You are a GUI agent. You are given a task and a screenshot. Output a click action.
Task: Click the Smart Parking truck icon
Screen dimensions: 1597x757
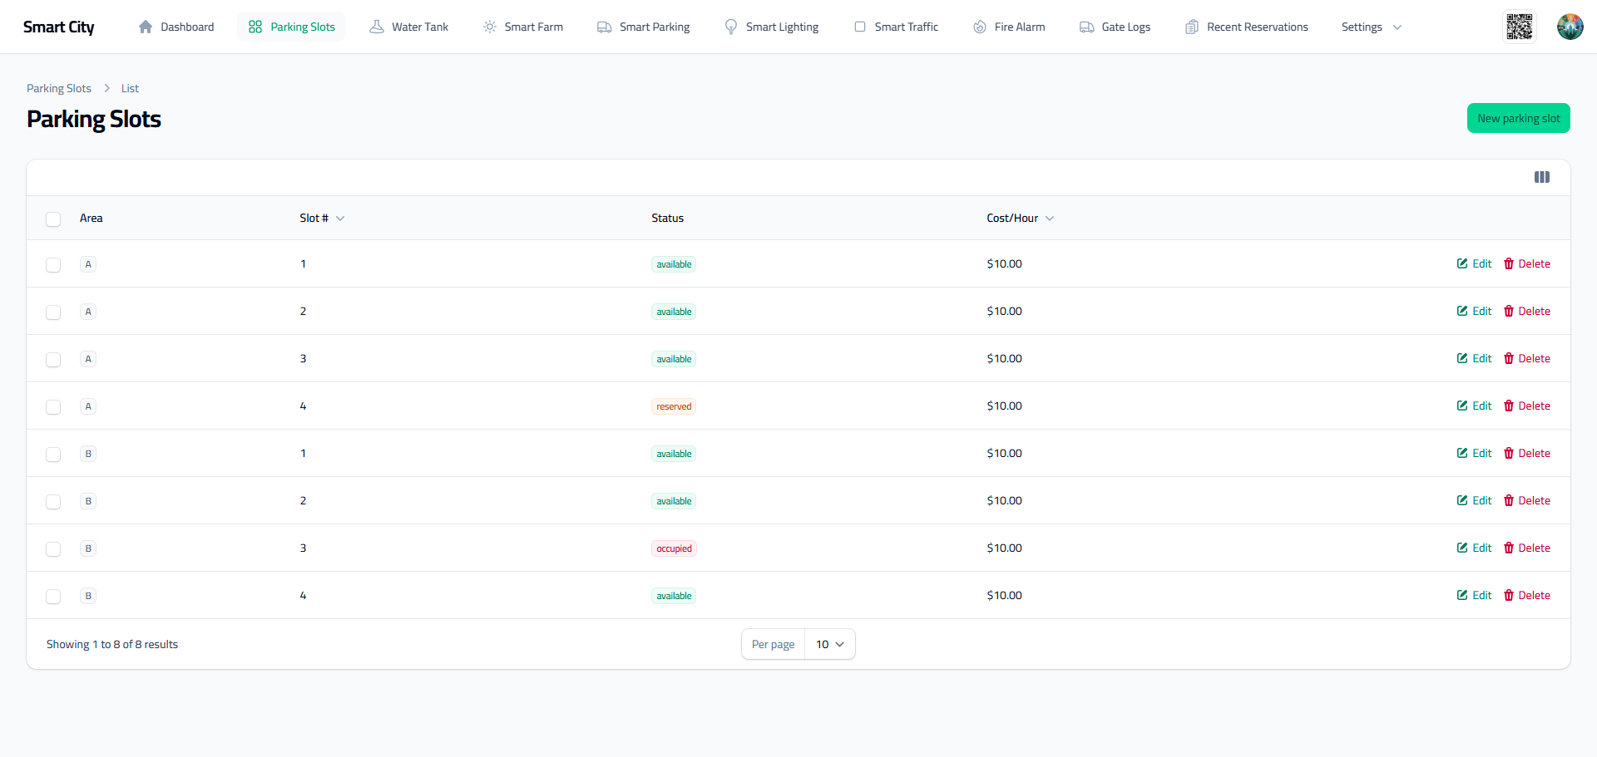tap(605, 27)
